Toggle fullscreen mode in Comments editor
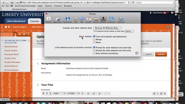The height and width of the screenshot is (104, 185). (161, 94)
